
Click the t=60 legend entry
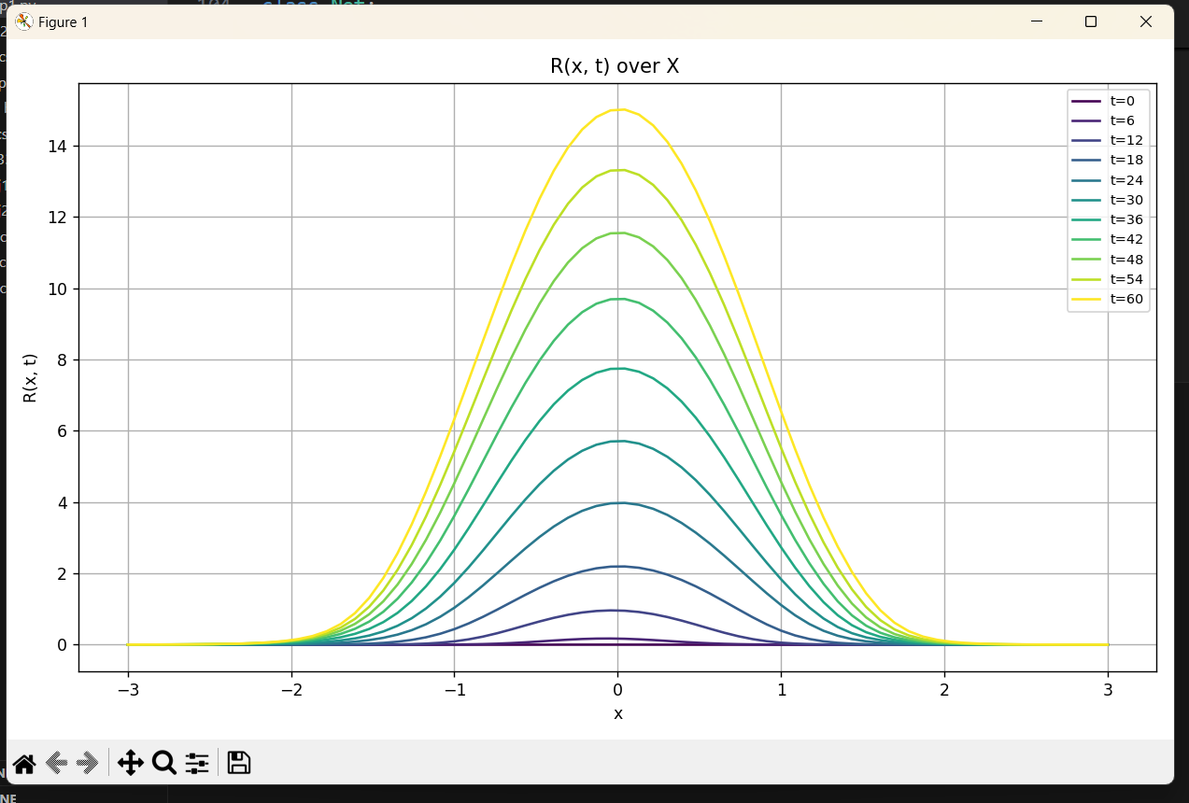coord(1108,299)
